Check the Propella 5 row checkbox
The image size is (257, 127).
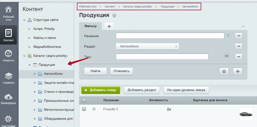(x=84, y=109)
